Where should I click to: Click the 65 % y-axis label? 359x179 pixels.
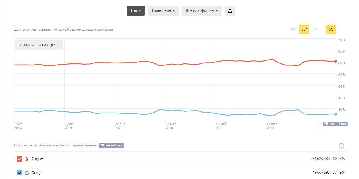[342, 52]
